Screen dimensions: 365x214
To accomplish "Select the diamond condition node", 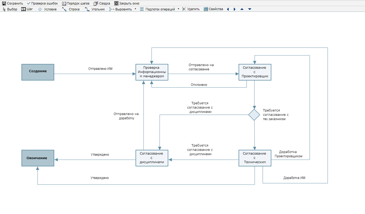I will pos(254,115).
